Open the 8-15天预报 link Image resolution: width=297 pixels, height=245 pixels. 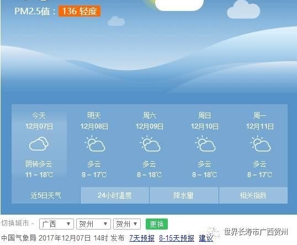[x=177, y=238]
